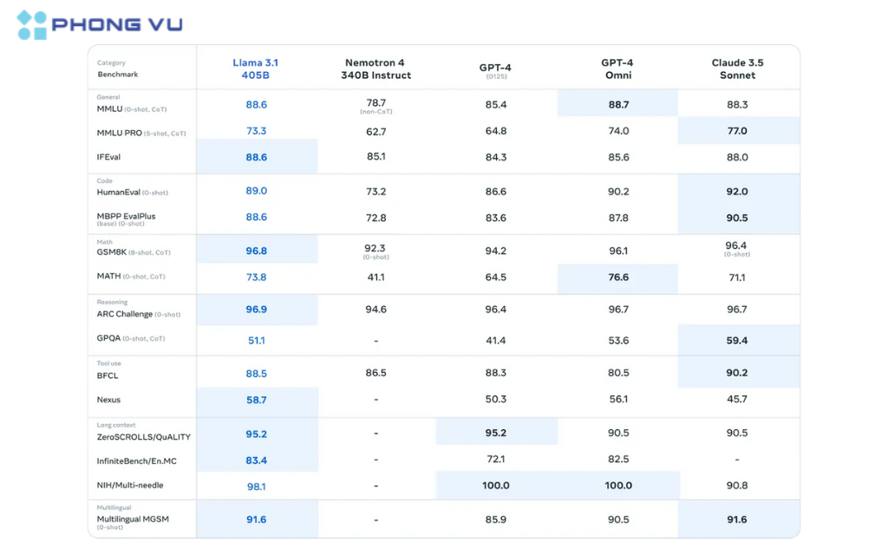Click the highlighted 76.6 MATH score

[x=617, y=277]
